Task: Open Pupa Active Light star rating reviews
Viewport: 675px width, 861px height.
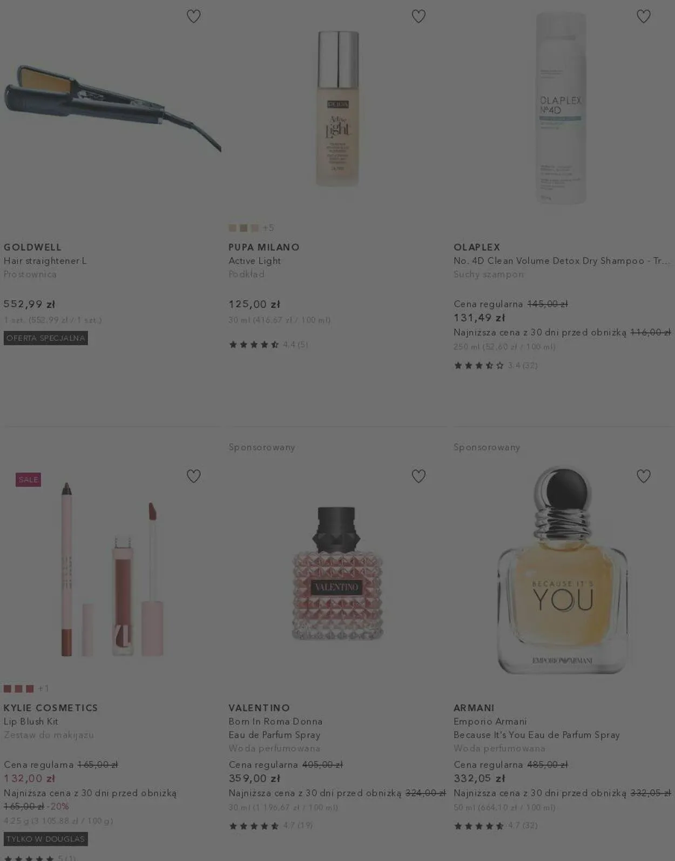Action: point(268,345)
